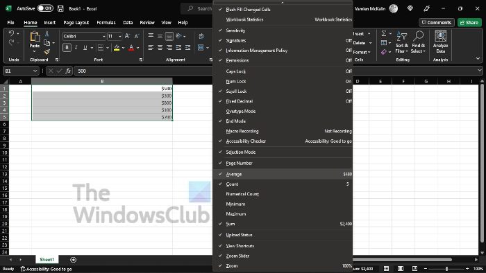The image size is (486, 273).
Task: Add a new sheet with the plus icon
Action: click(x=73, y=260)
